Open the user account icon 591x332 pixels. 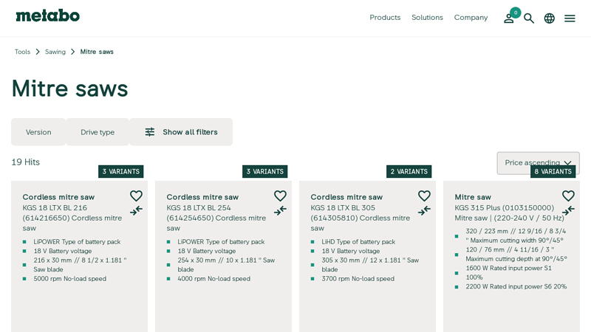click(508, 19)
